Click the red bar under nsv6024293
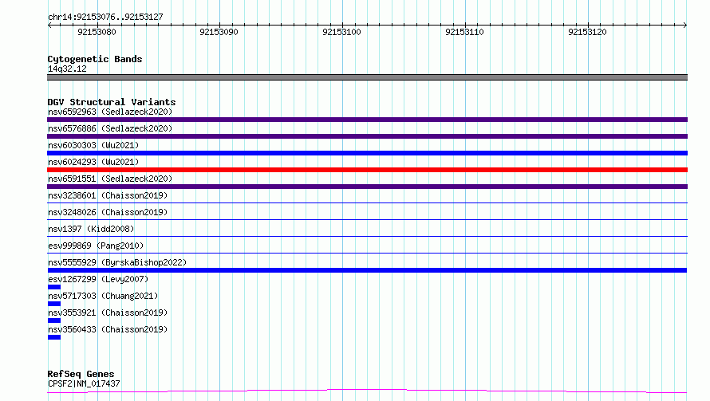 (367, 170)
